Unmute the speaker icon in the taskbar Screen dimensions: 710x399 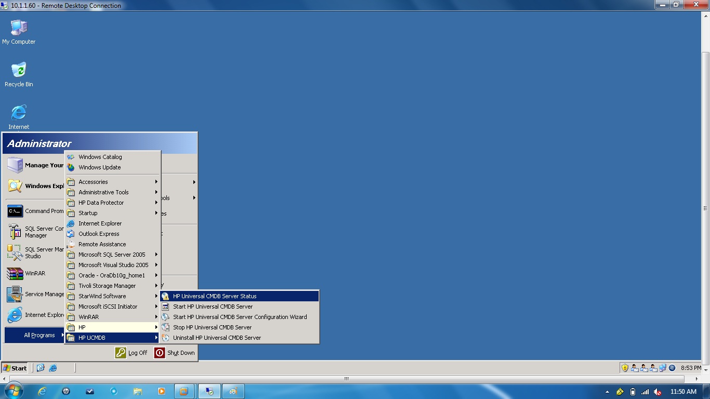(x=657, y=392)
